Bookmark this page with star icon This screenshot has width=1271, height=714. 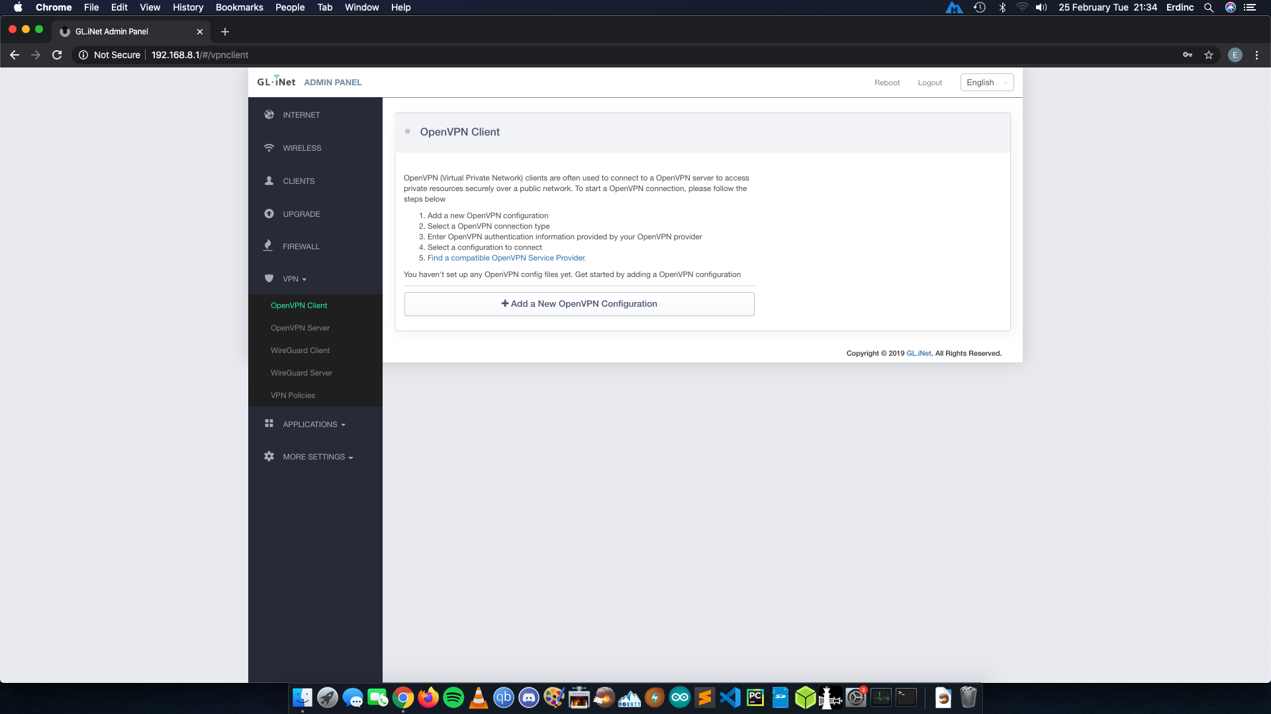pyautogui.click(x=1209, y=55)
